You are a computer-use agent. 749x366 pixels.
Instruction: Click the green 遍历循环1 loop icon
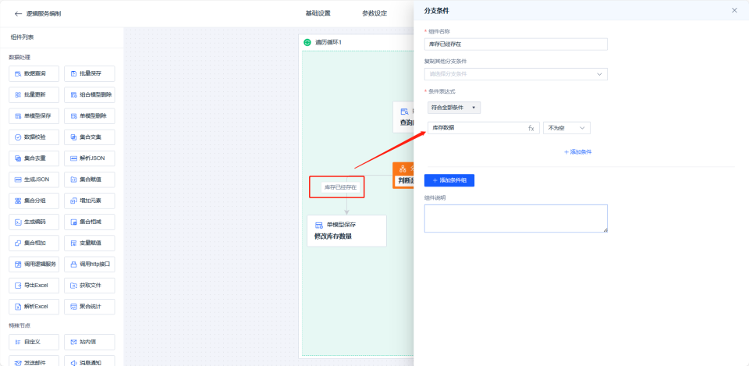[x=307, y=42]
